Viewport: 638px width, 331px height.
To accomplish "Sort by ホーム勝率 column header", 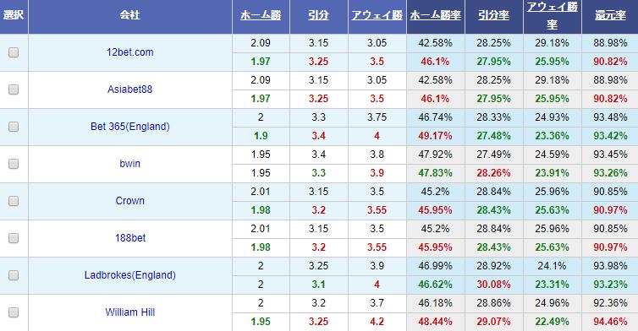I will pos(436,15).
